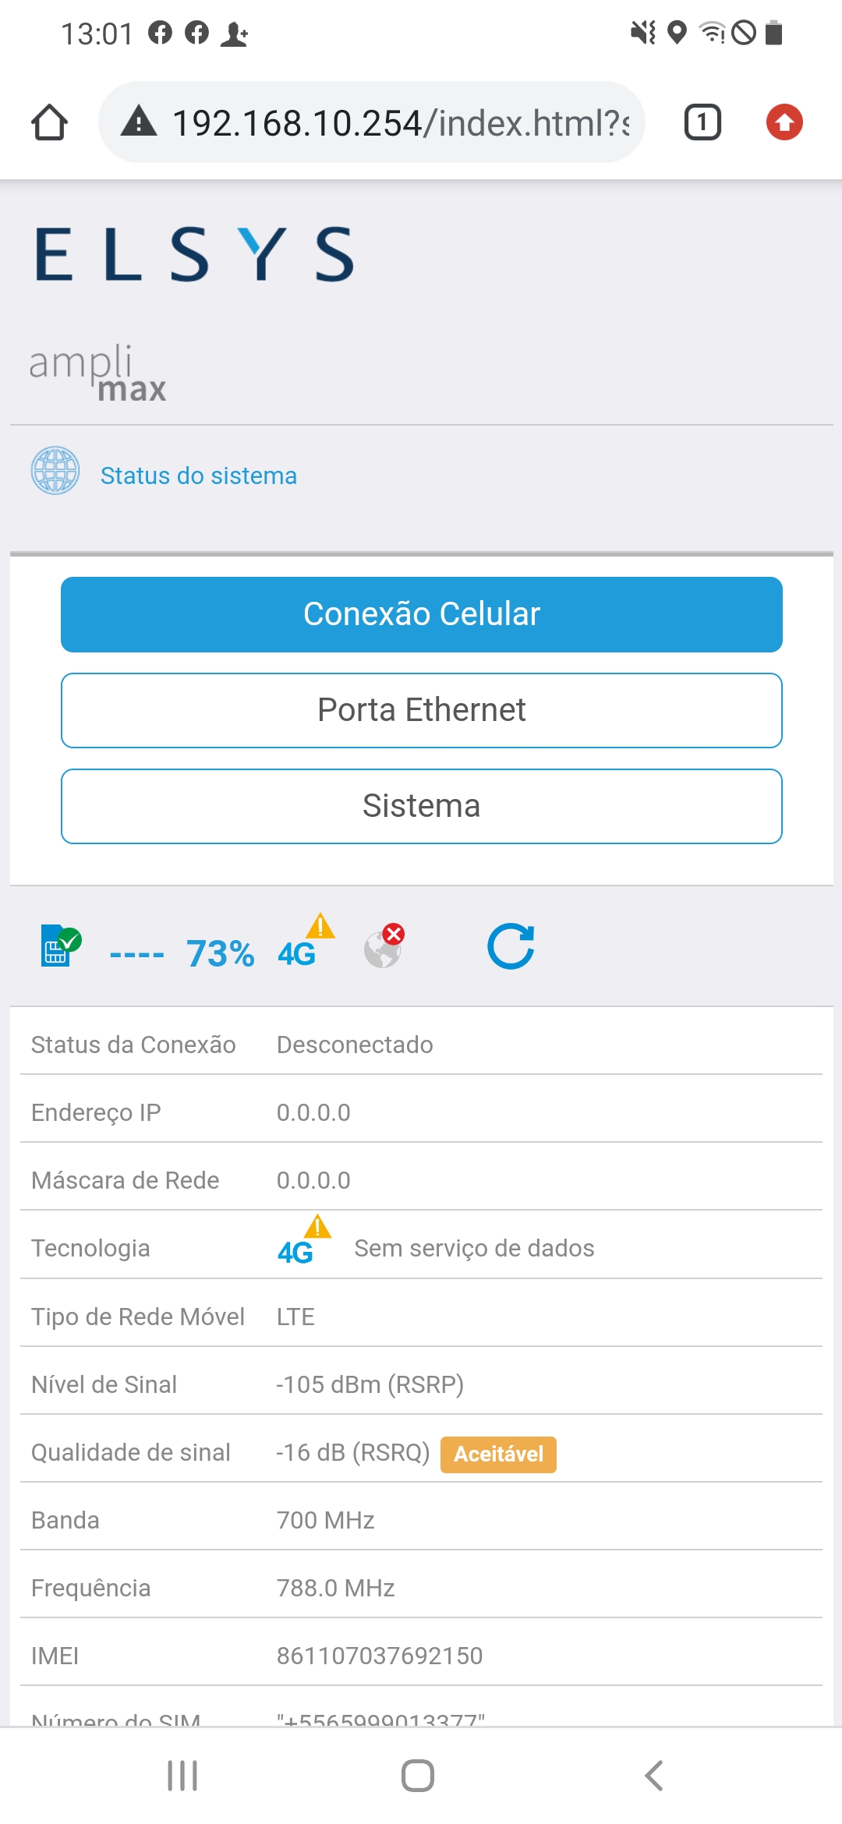Select the Conexão Celular tab
842x1824 pixels.
tap(421, 614)
